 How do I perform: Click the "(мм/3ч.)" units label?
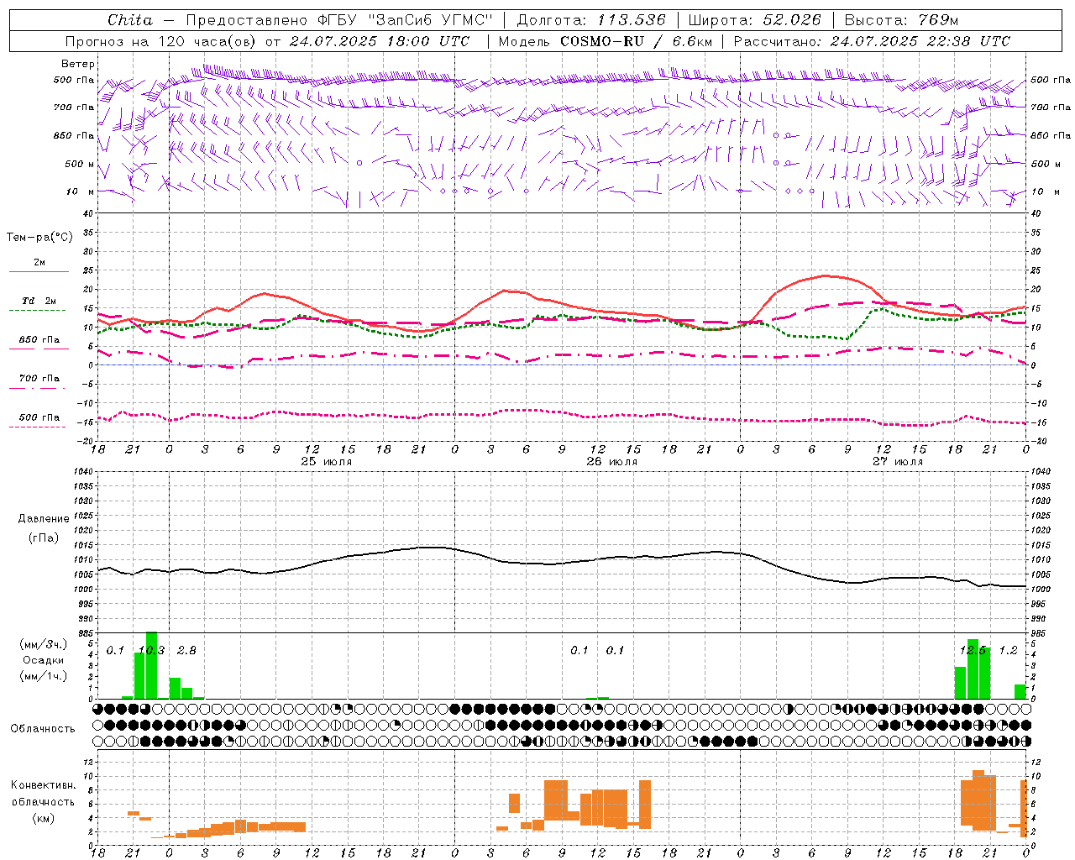point(44,644)
